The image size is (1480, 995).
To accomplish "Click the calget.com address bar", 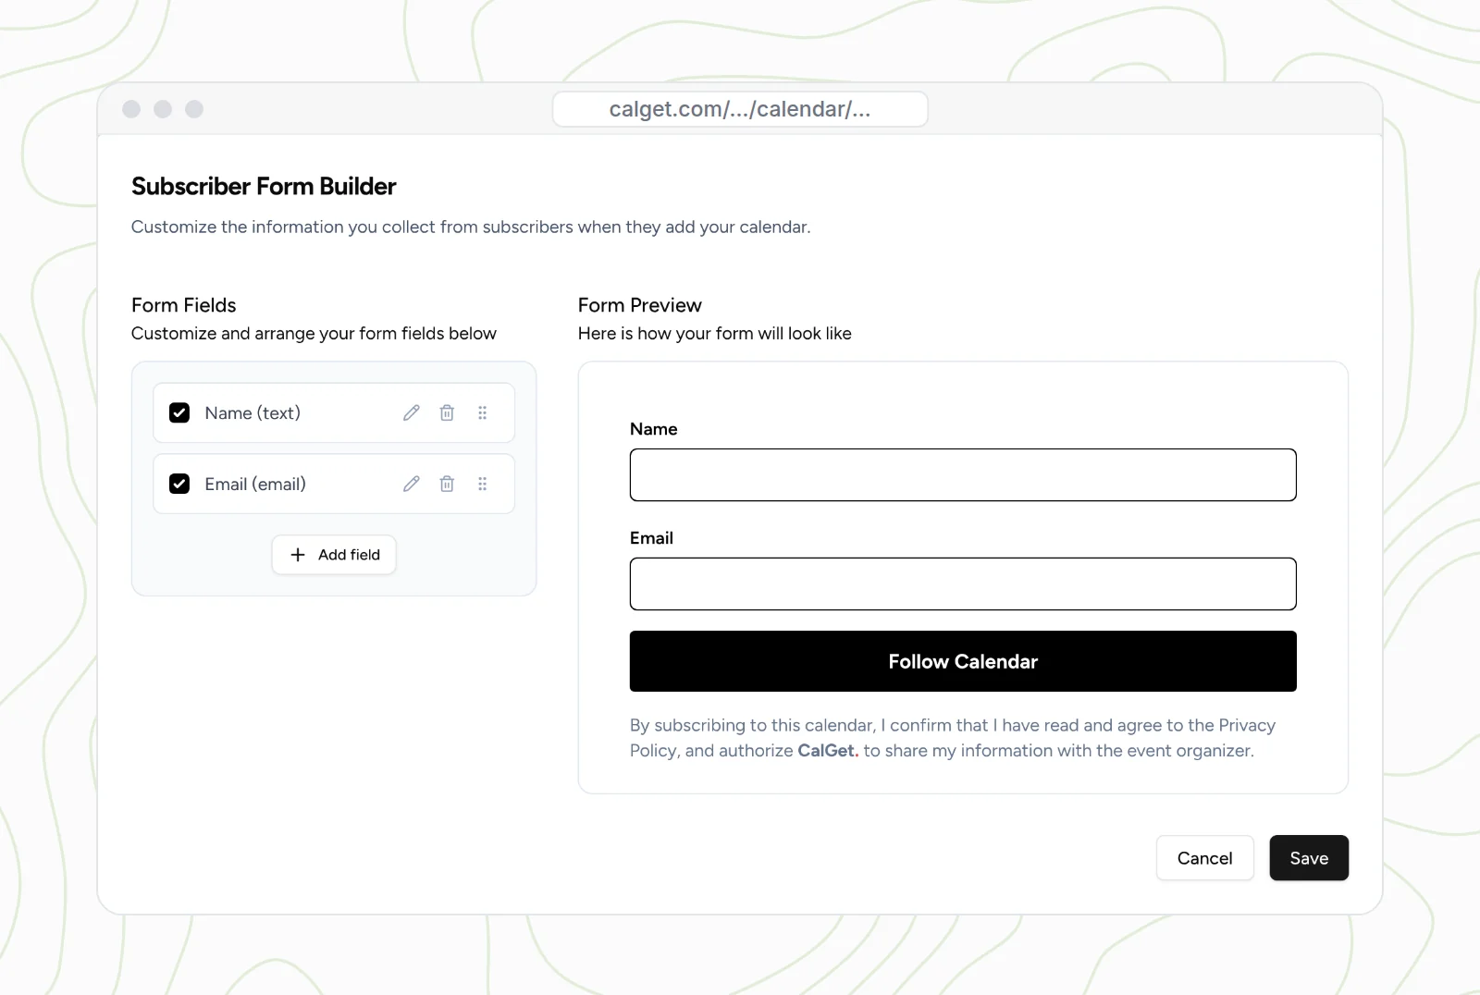I will click(x=740, y=109).
